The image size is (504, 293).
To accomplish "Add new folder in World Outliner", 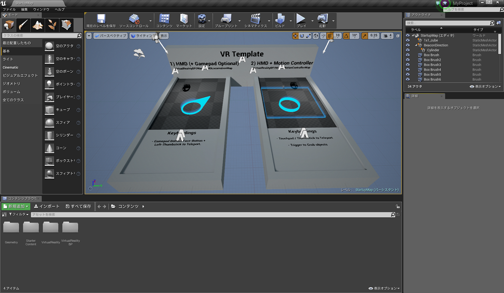I will tap(499, 23).
